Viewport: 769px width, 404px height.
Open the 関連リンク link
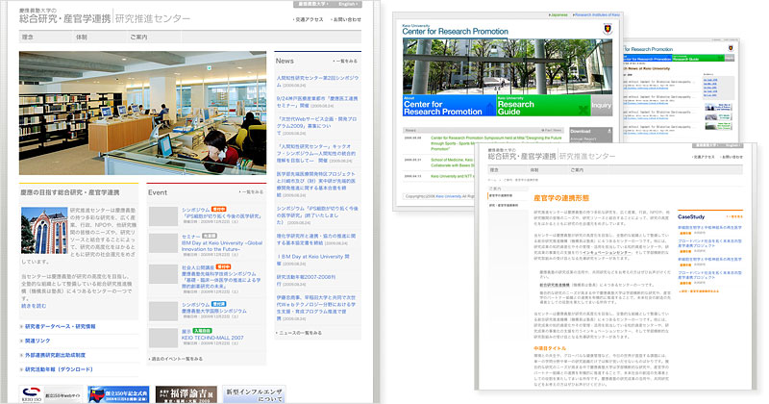(x=37, y=341)
